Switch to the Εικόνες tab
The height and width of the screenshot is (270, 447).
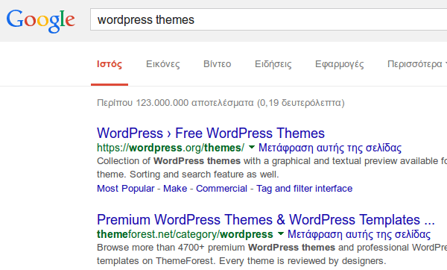pos(162,64)
